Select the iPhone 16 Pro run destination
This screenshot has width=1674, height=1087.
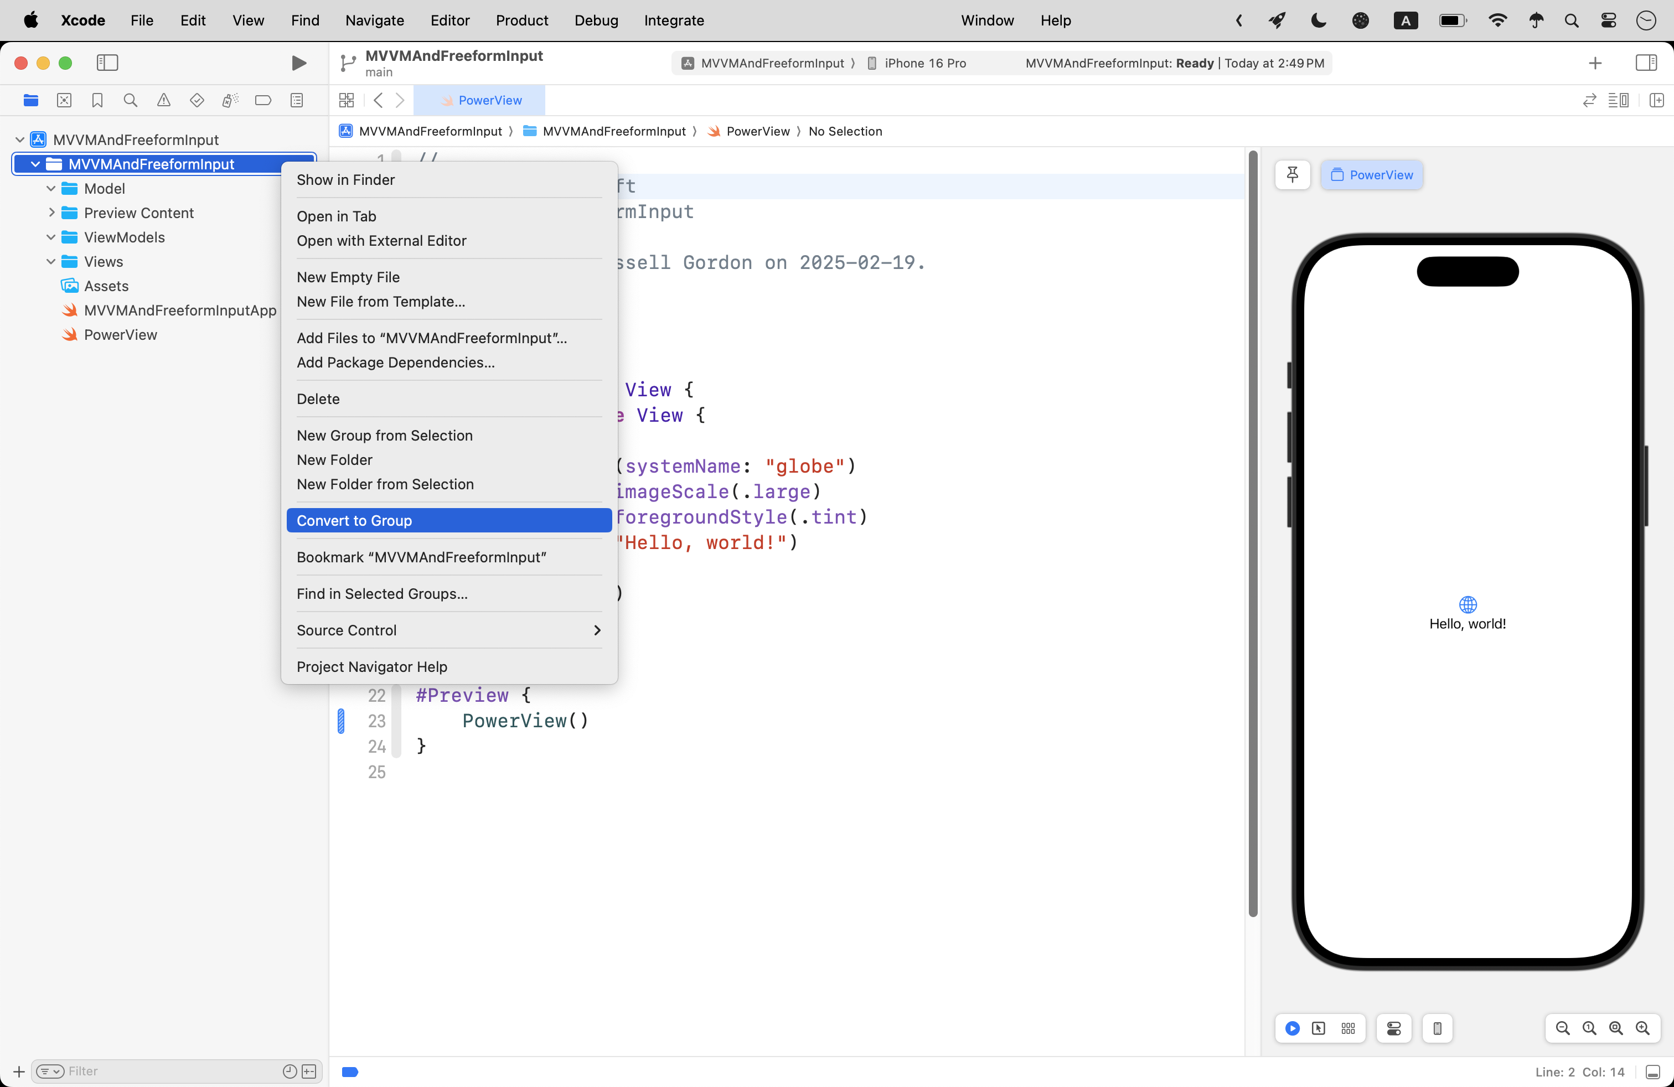pyautogui.click(x=924, y=63)
